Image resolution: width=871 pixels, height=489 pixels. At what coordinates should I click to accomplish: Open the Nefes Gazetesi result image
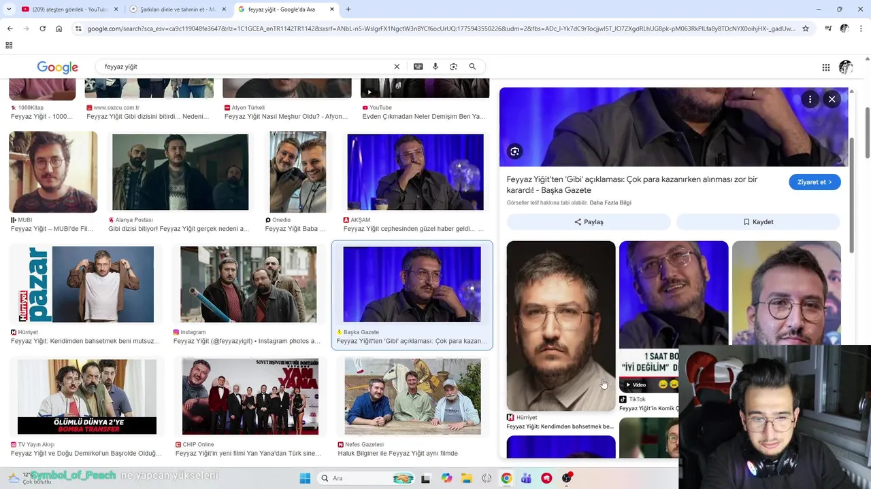[413, 397]
